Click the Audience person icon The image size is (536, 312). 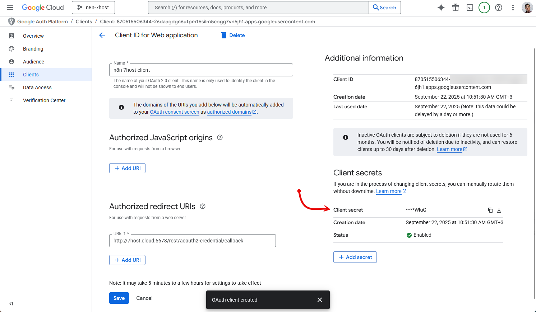pyautogui.click(x=11, y=62)
